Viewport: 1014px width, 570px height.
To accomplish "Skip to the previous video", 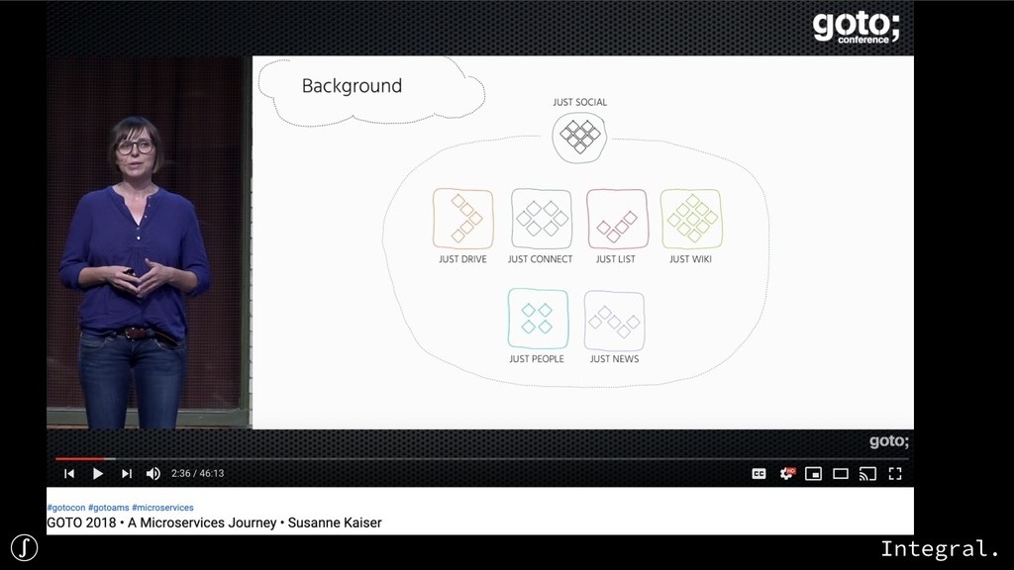I will (x=69, y=474).
